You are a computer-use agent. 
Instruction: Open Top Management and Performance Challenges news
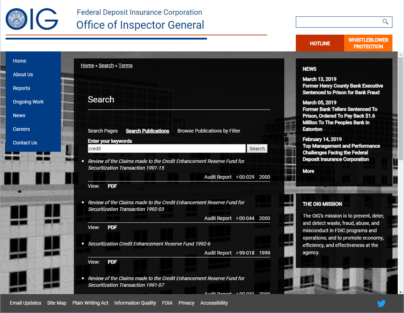(x=341, y=152)
